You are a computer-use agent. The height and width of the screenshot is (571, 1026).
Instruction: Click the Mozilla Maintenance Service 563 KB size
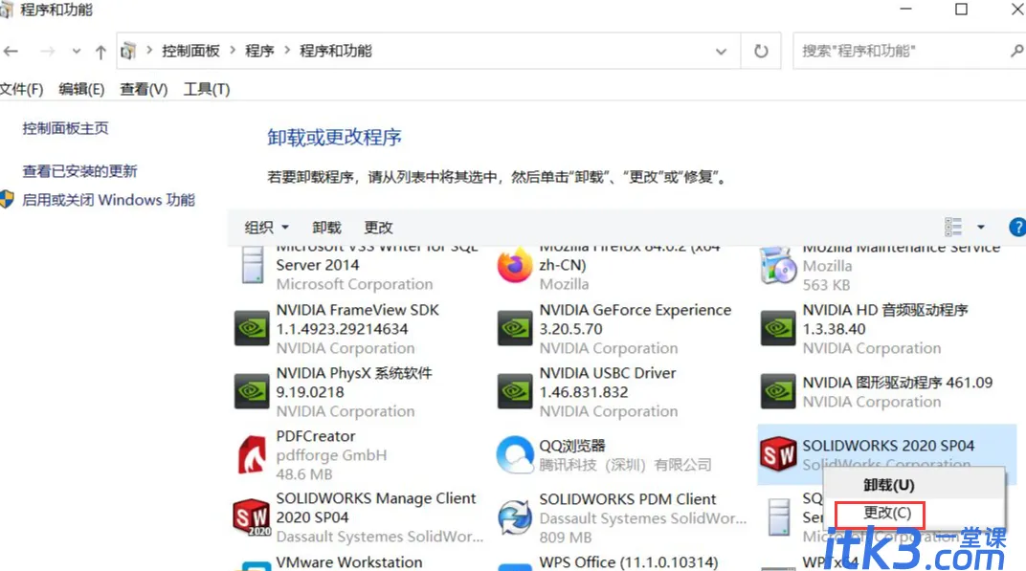click(x=826, y=285)
